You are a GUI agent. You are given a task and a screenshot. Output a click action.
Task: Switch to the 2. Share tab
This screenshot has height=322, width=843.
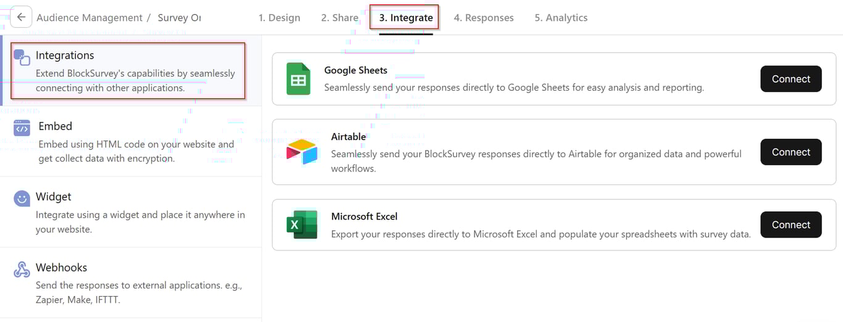click(x=339, y=18)
